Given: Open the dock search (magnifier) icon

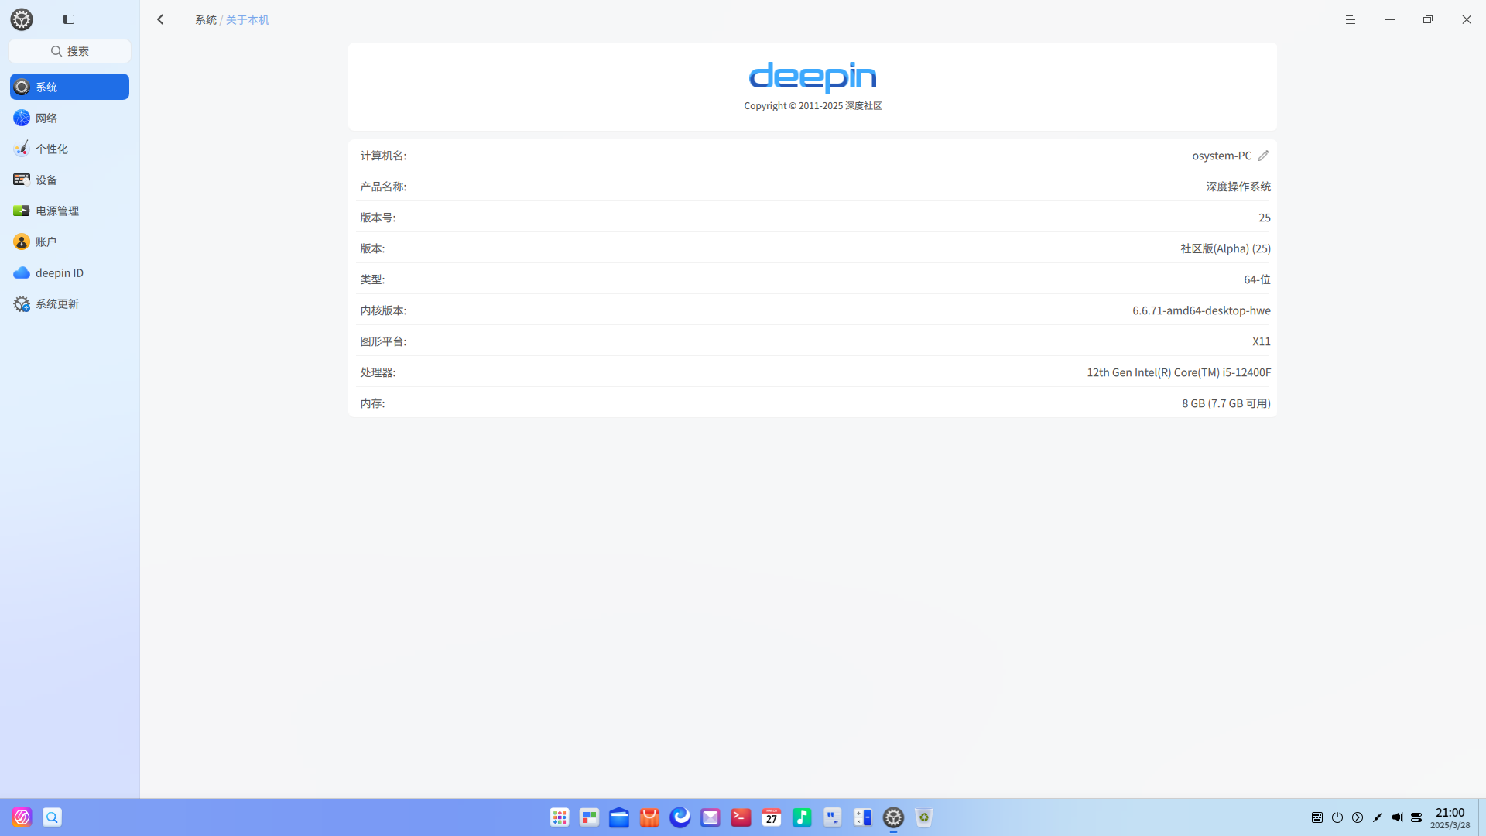Looking at the screenshot, I should tap(52, 817).
